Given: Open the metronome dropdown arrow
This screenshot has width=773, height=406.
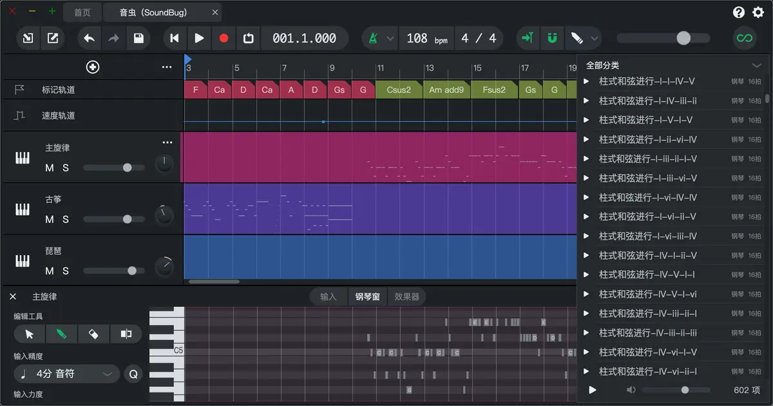Looking at the screenshot, I should click(390, 39).
